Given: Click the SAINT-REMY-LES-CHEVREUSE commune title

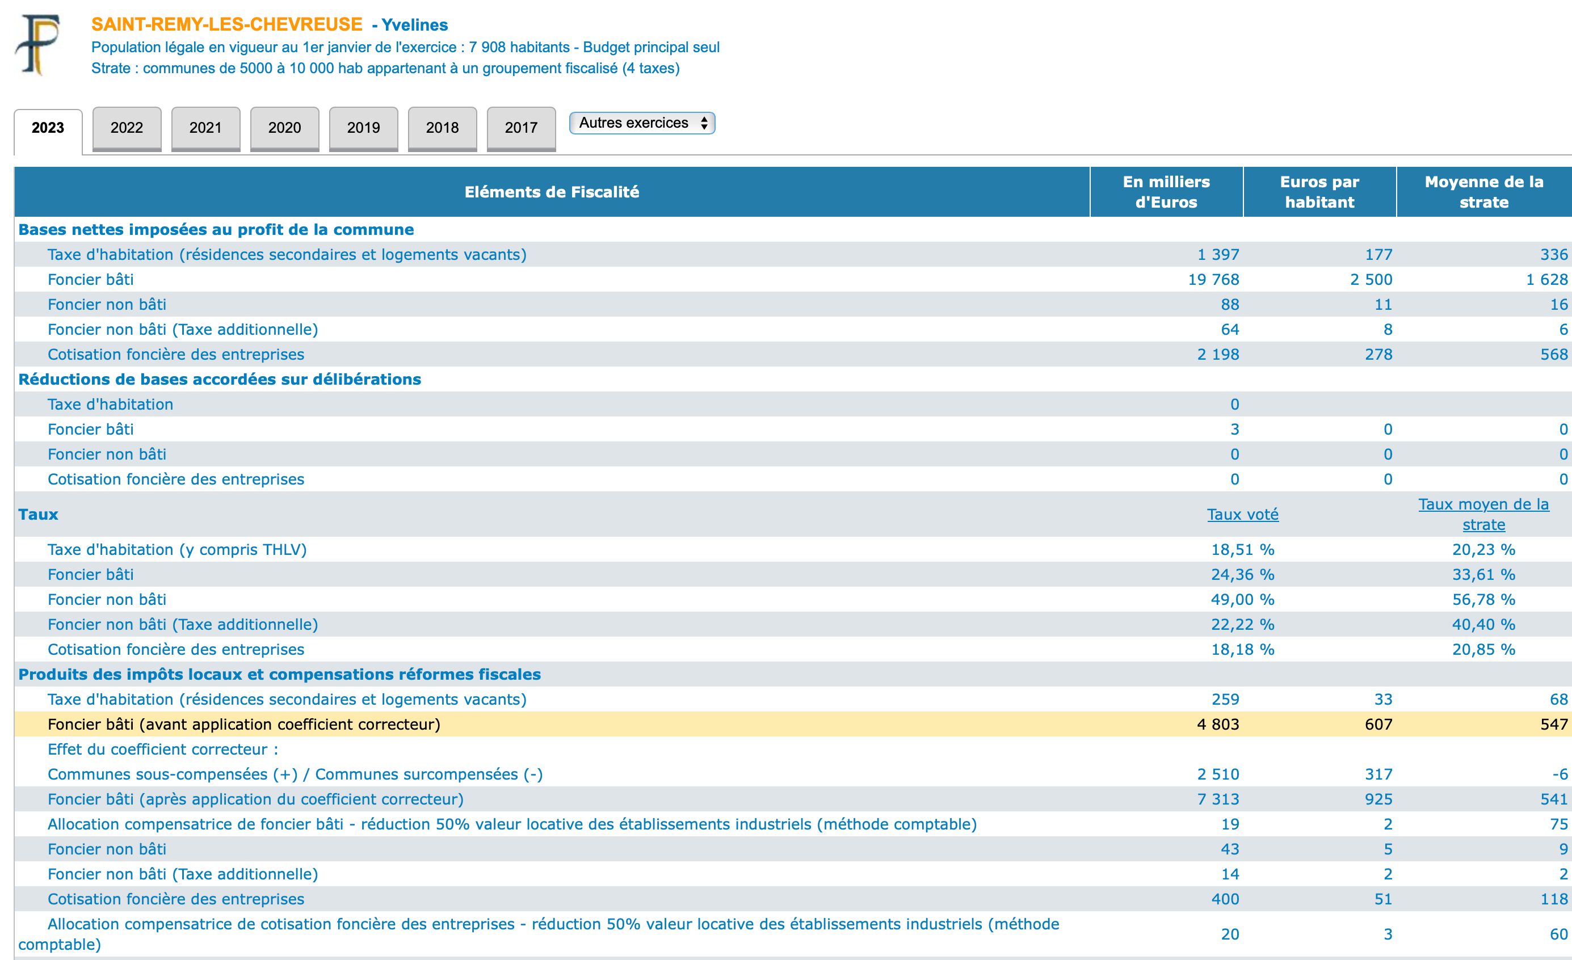Looking at the screenshot, I should click(x=226, y=24).
